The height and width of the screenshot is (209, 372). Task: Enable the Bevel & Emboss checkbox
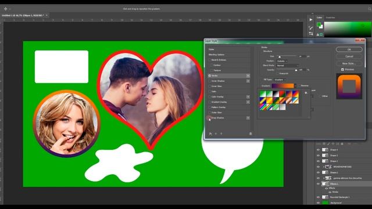pos(210,60)
